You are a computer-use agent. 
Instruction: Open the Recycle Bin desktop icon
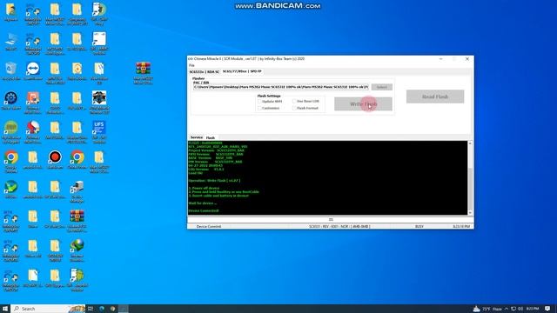pos(11,71)
